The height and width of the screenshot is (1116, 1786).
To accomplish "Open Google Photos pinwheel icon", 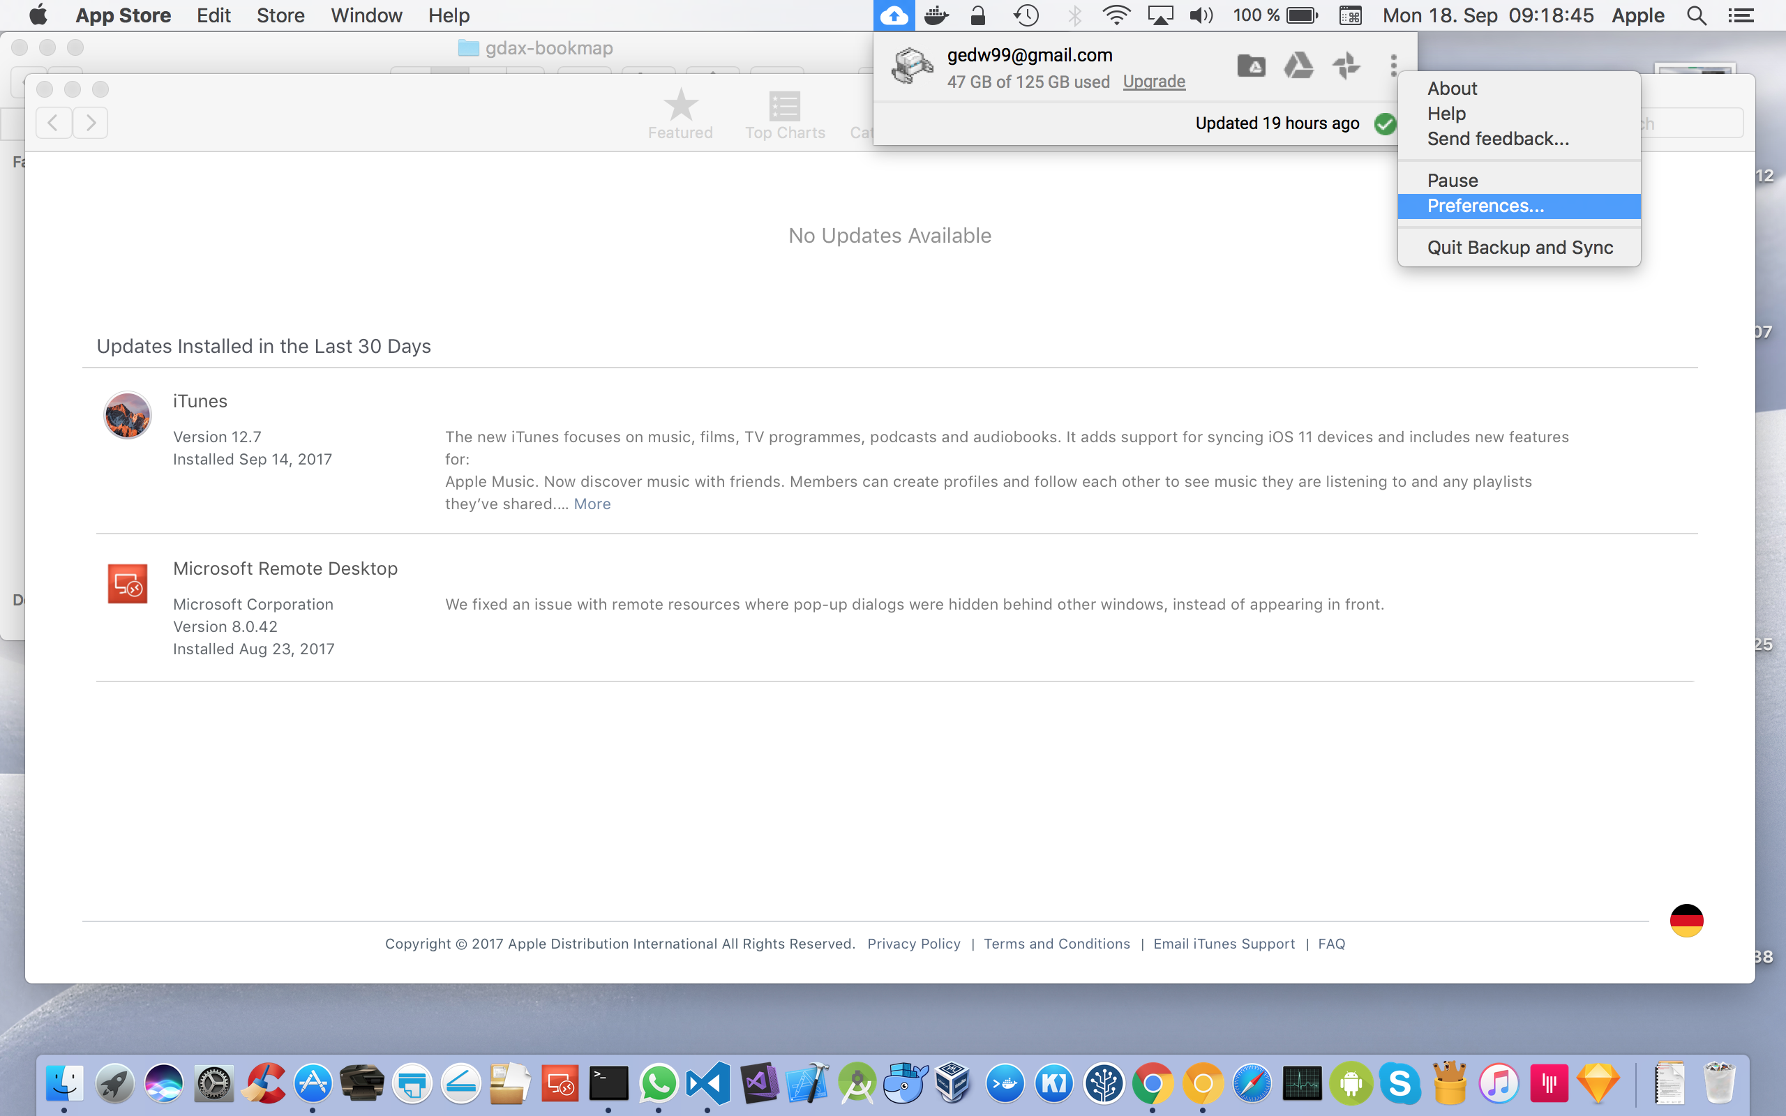I will coord(1346,66).
